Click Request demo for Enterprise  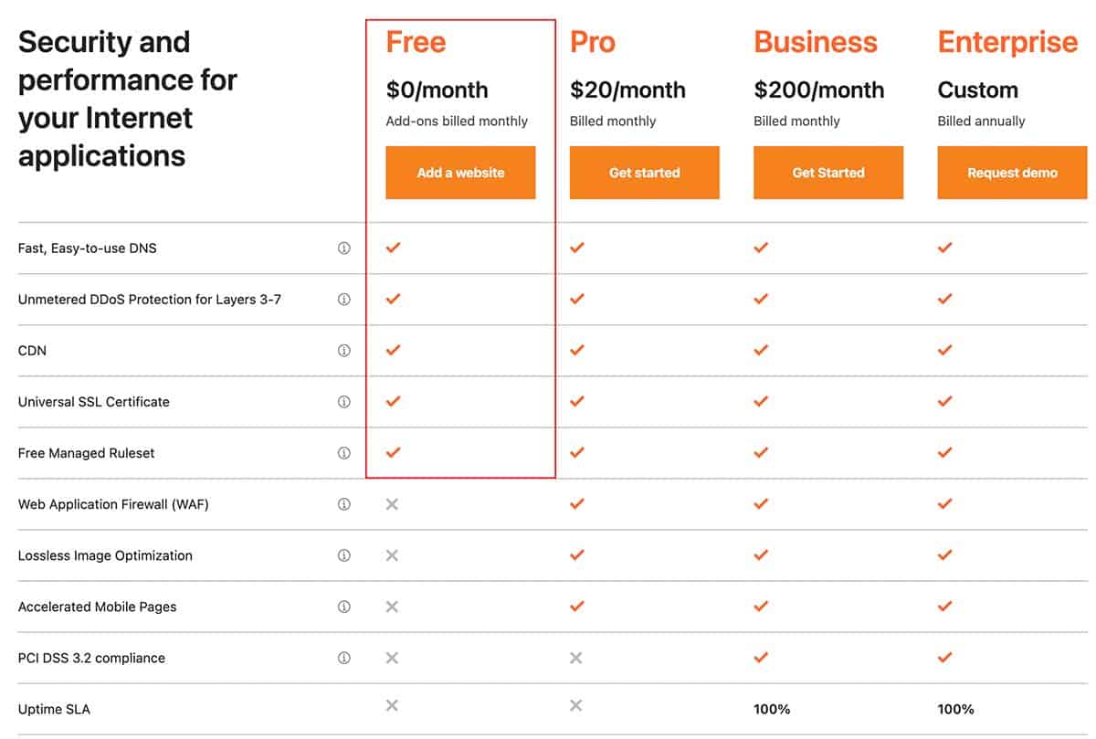(1012, 173)
